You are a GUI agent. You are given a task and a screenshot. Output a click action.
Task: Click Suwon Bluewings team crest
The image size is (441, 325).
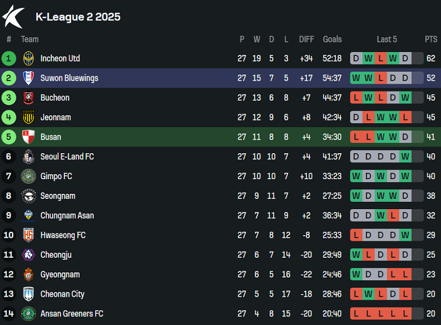28,78
